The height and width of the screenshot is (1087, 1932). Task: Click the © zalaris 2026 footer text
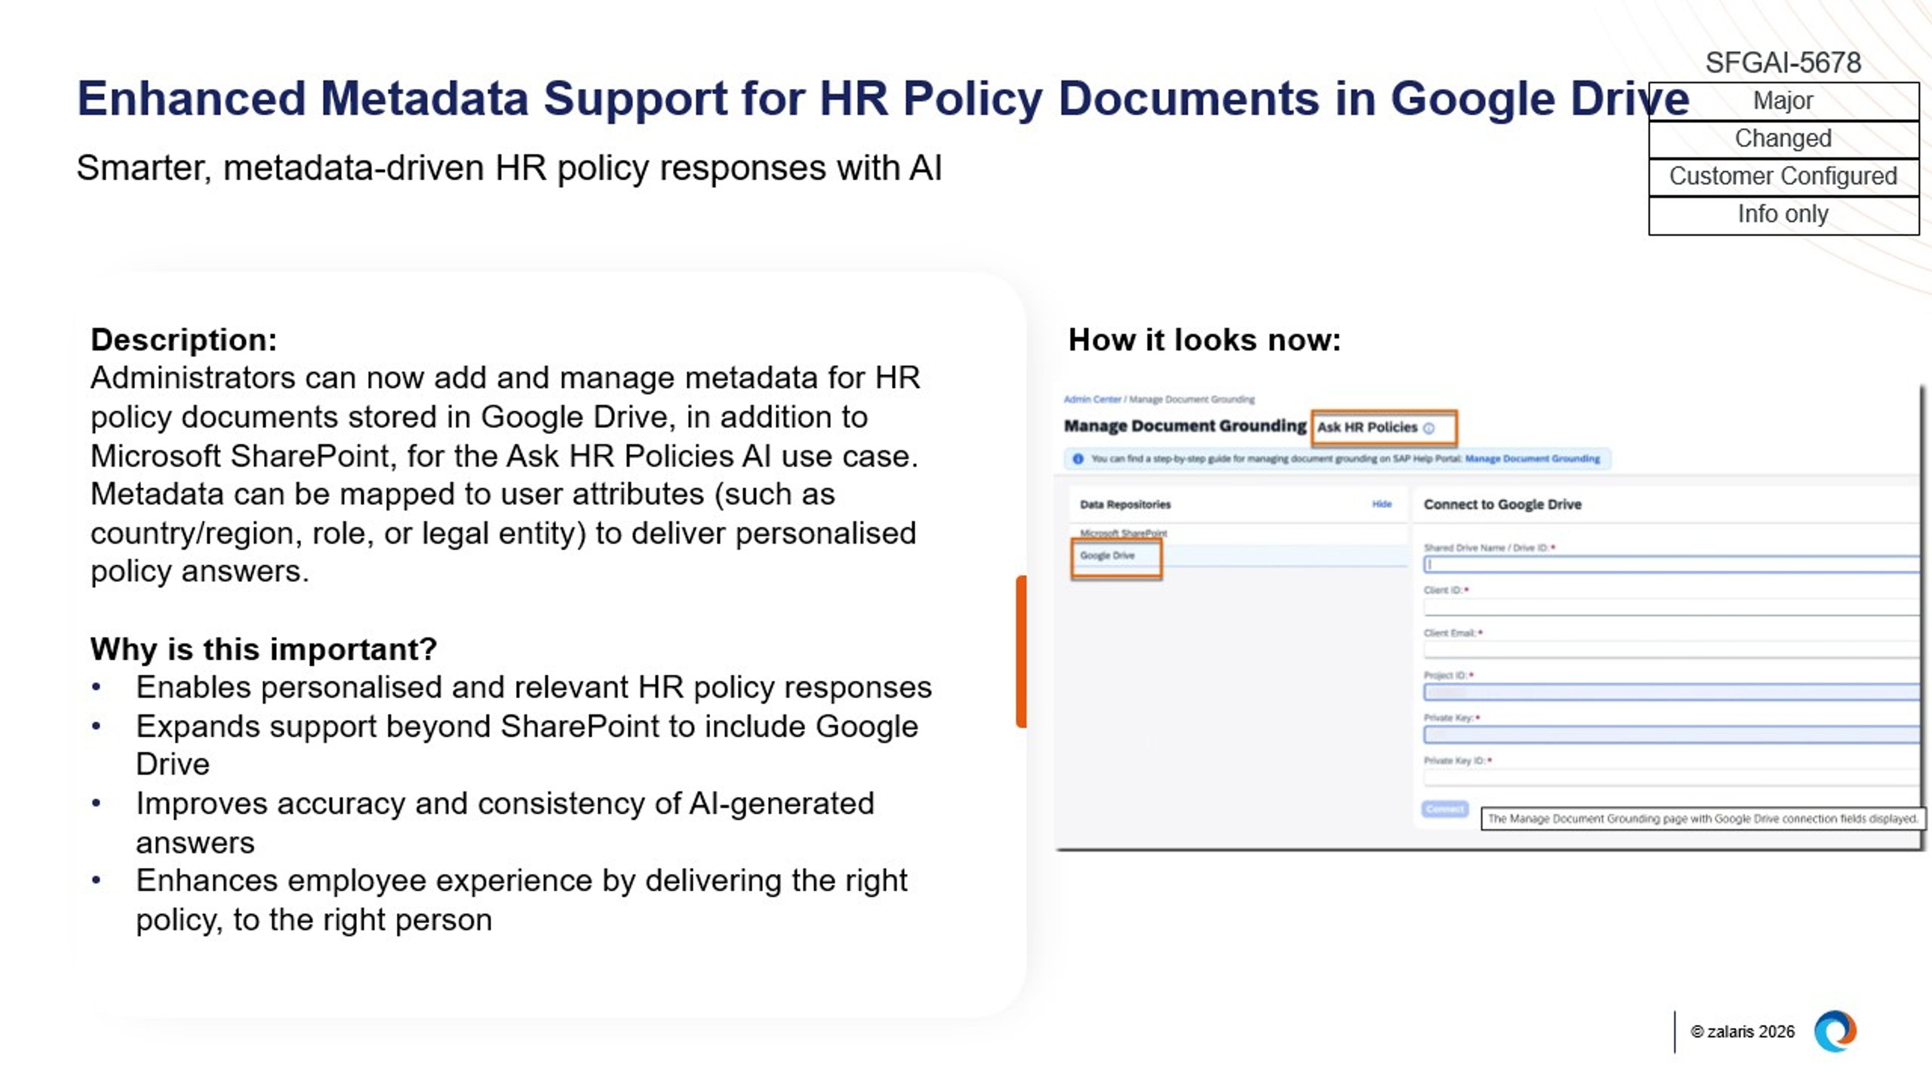click(1742, 1032)
